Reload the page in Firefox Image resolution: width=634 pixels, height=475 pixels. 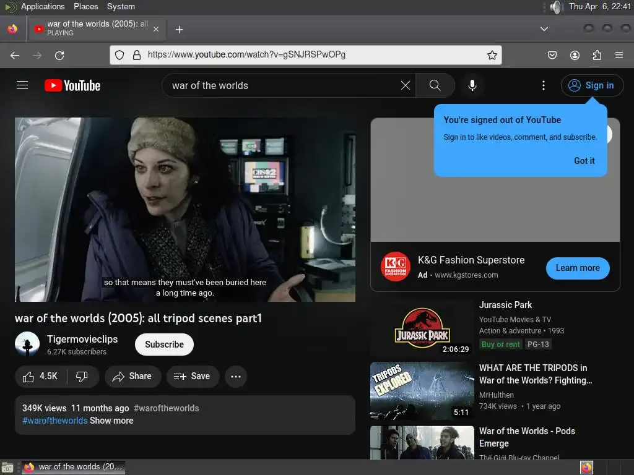pyautogui.click(x=59, y=55)
